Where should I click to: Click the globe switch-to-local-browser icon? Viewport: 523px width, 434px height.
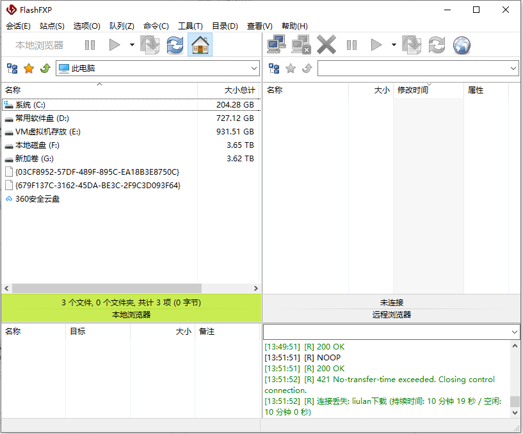click(x=462, y=45)
